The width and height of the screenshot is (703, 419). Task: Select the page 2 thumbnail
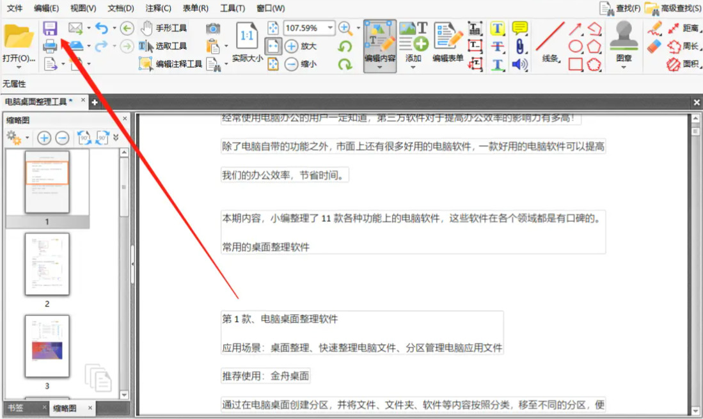pos(47,264)
